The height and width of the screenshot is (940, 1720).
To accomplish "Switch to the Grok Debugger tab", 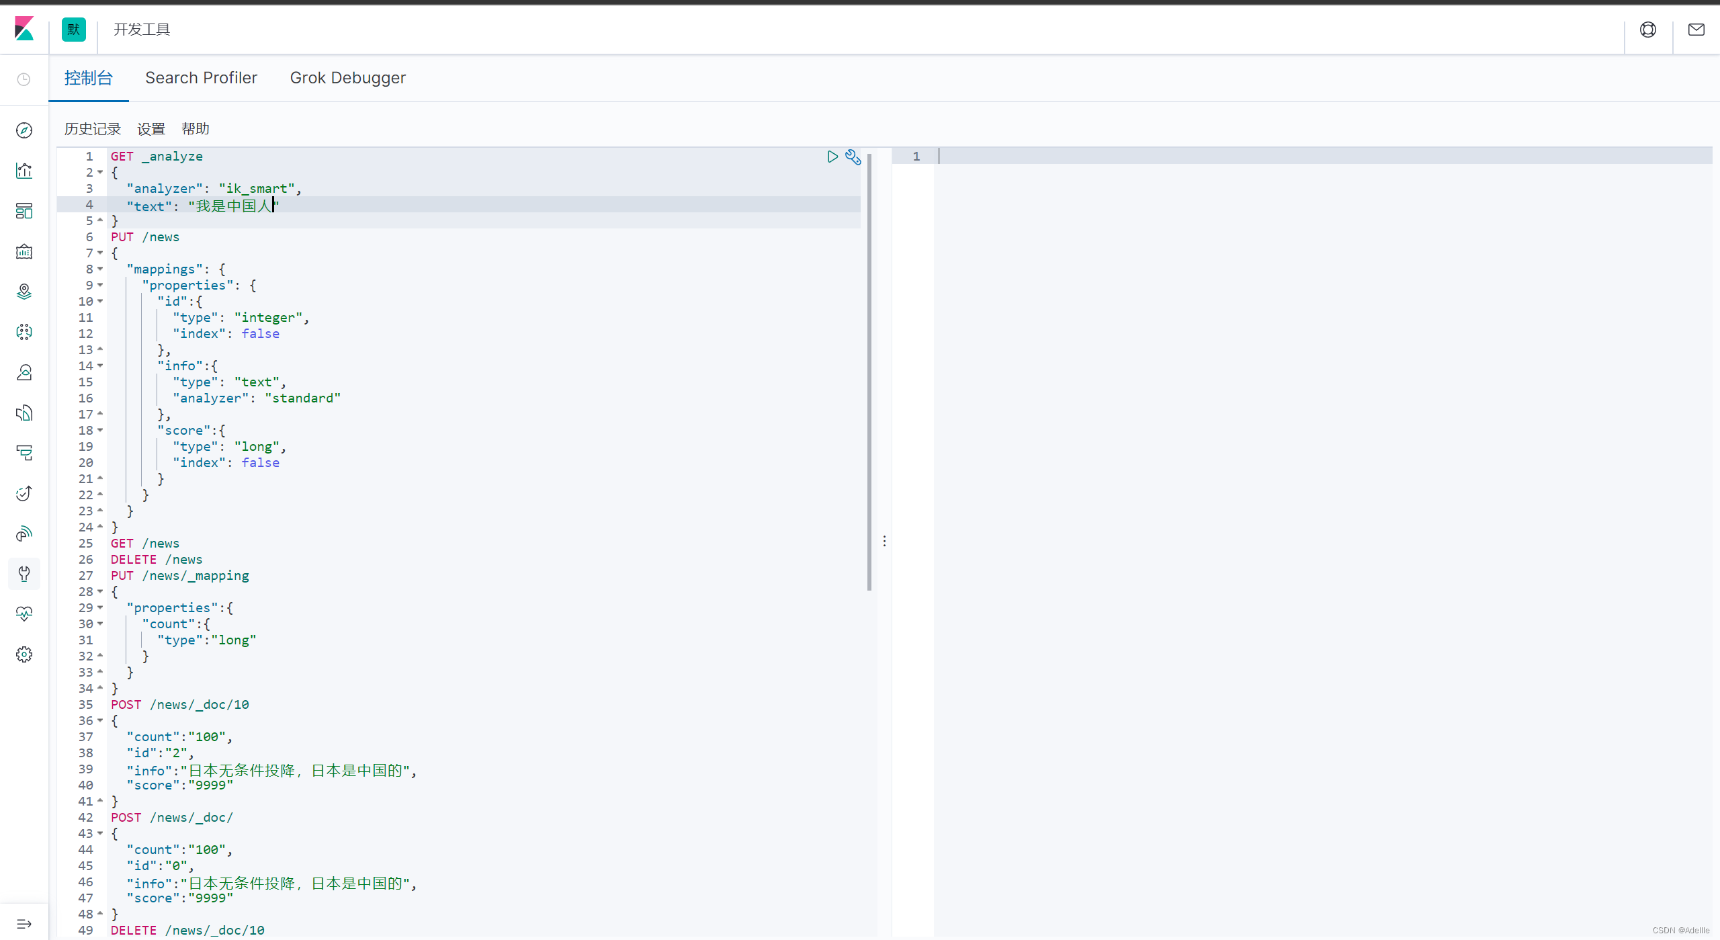I will coord(347,78).
